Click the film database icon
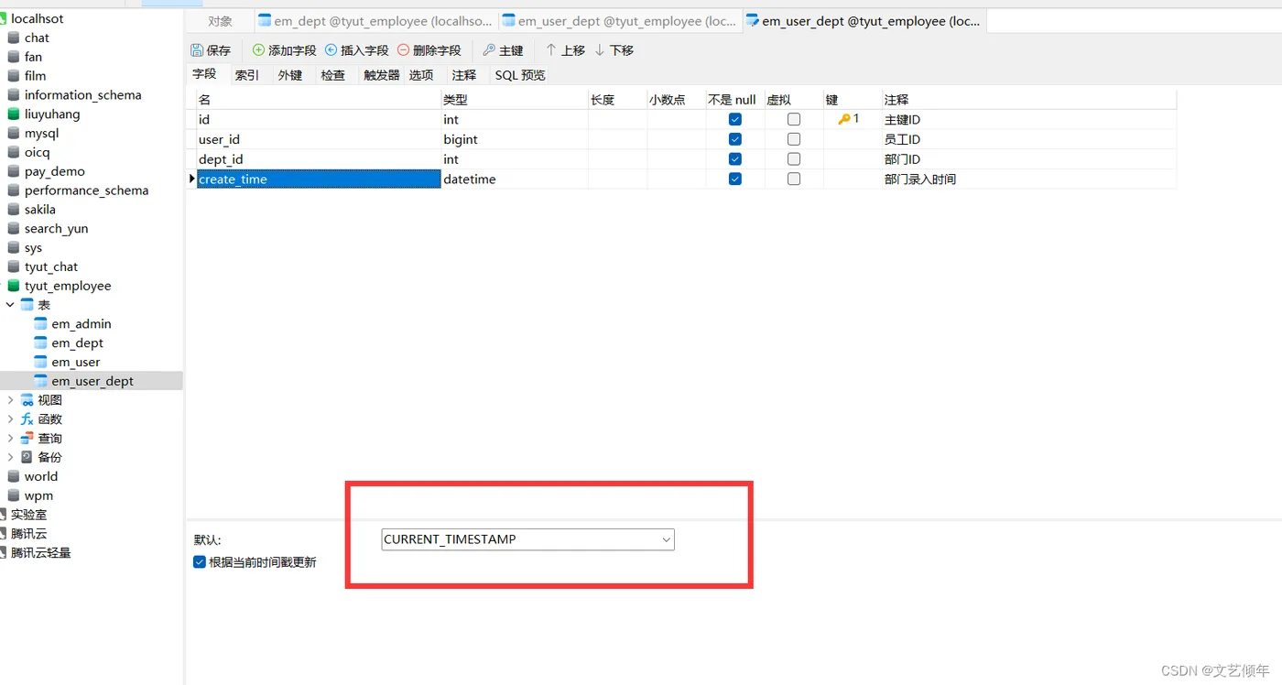The height and width of the screenshot is (685, 1282). point(14,76)
